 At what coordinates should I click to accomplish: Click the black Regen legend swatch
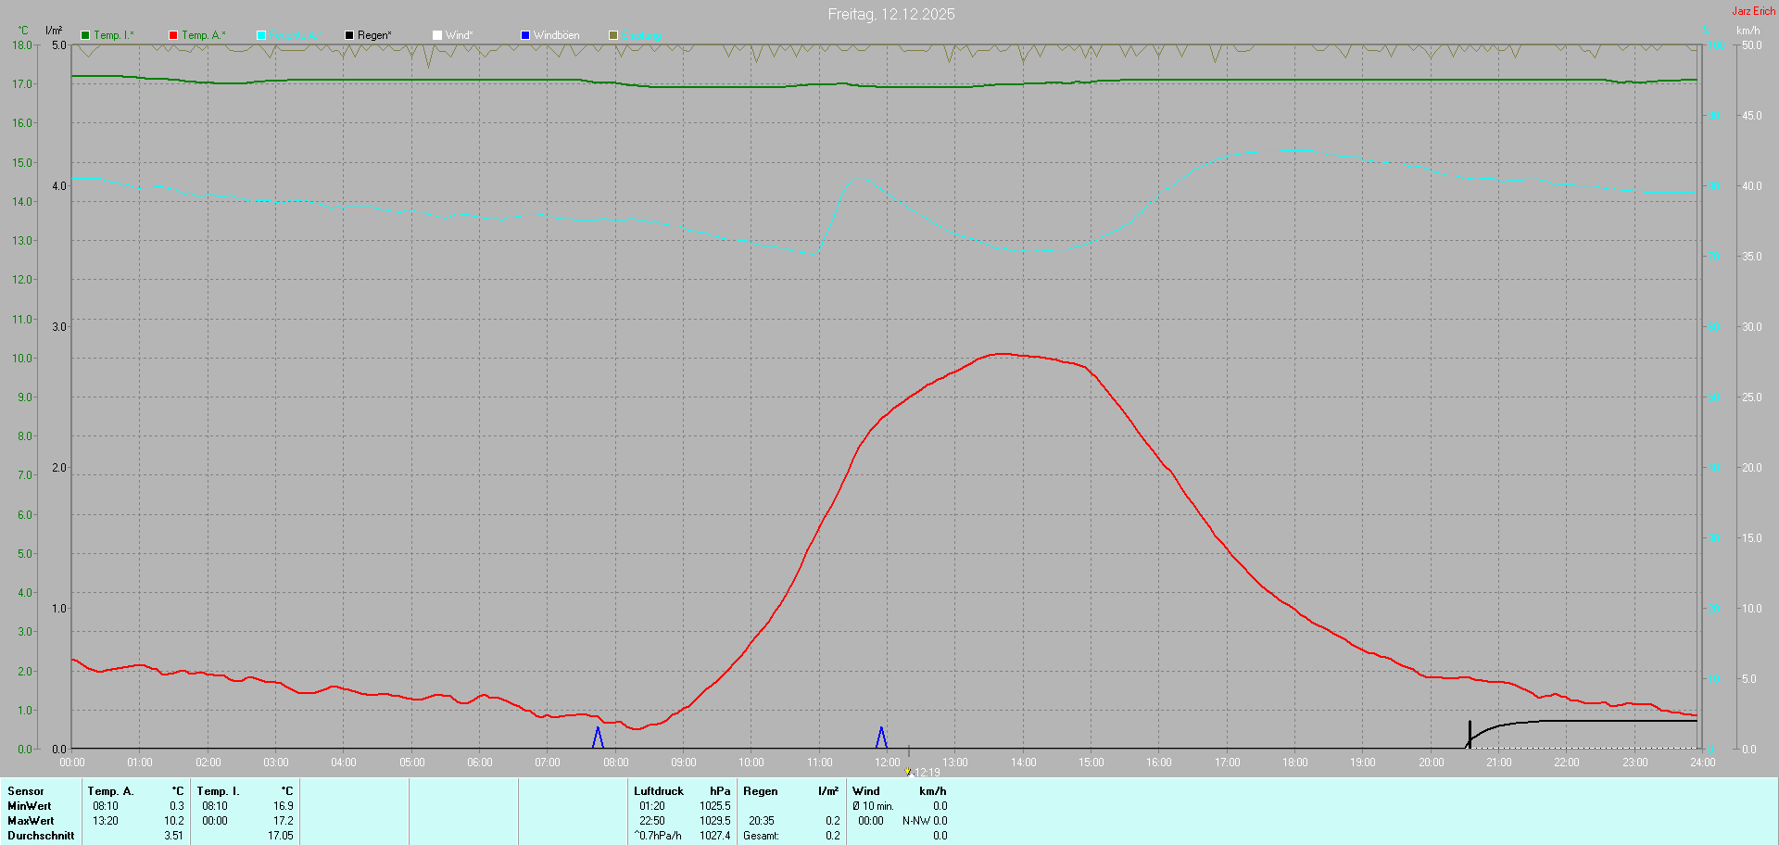click(349, 35)
